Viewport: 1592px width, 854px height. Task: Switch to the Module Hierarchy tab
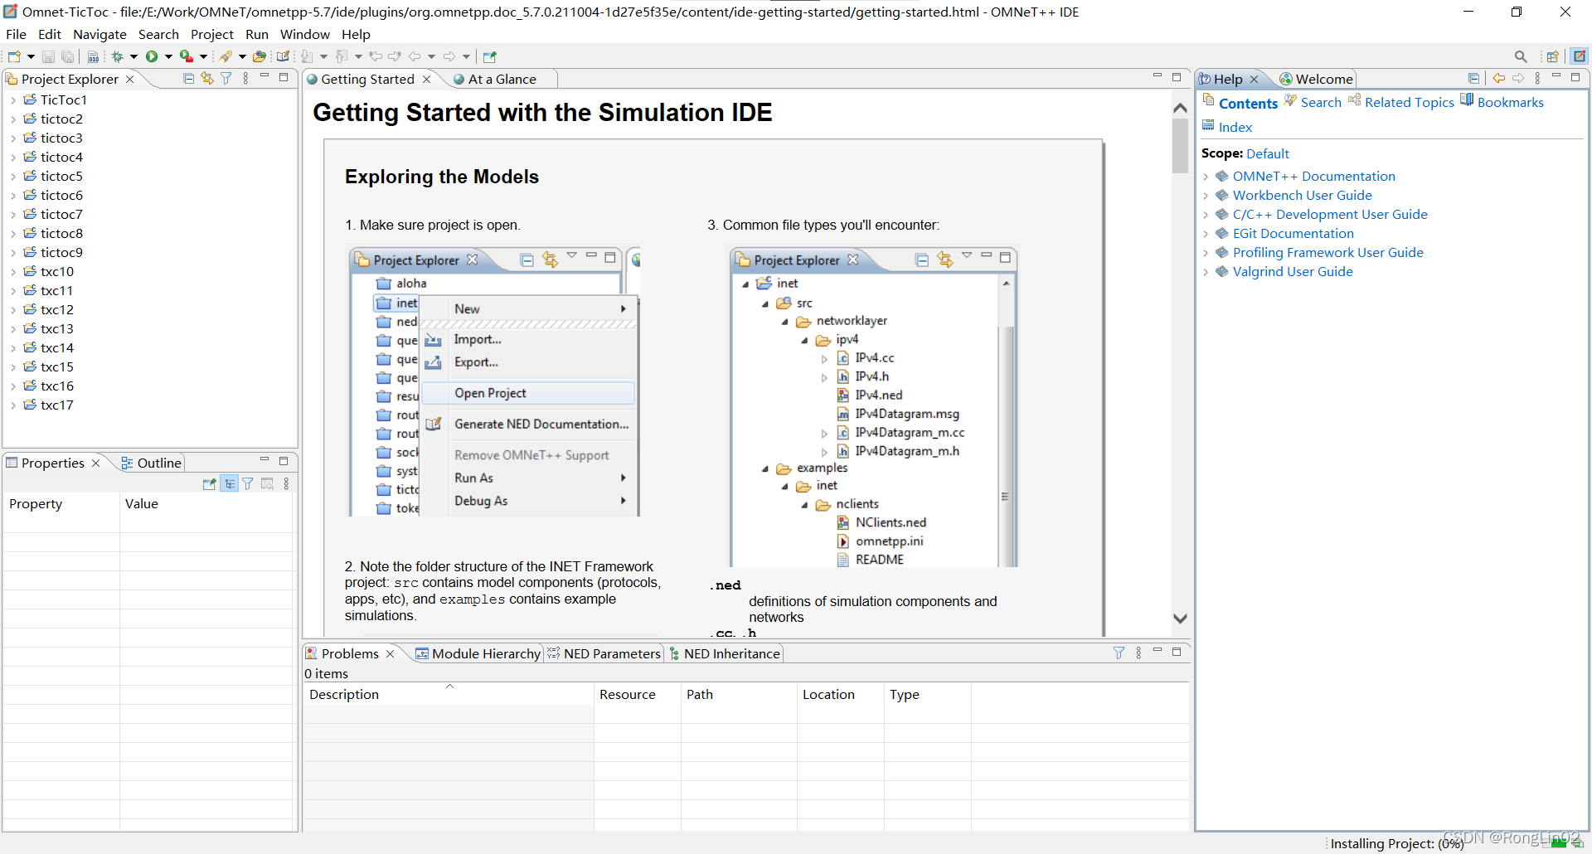(x=478, y=653)
